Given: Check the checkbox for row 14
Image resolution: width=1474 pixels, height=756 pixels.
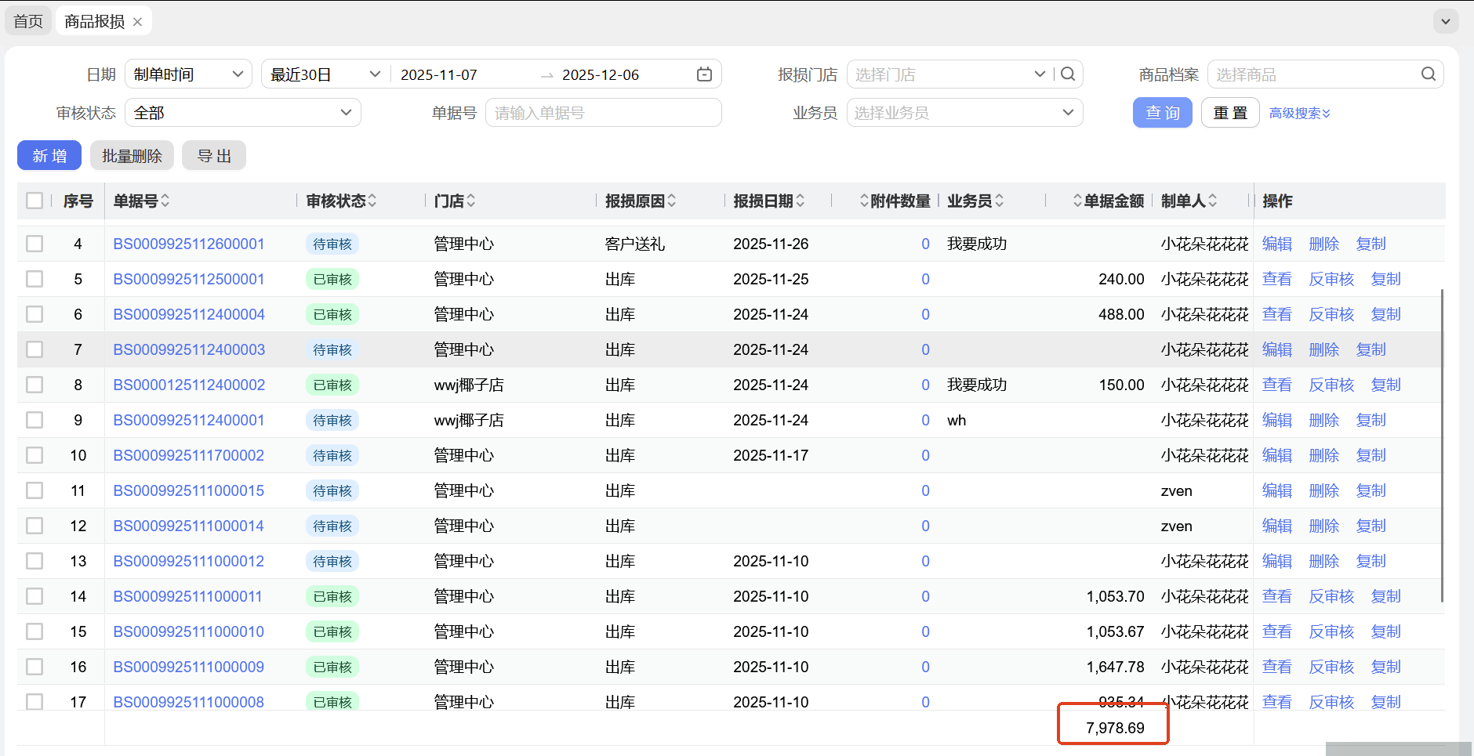Looking at the screenshot, I should (x=34, y=596).
